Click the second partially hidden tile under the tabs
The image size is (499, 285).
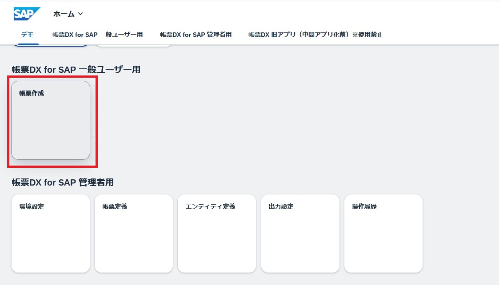click(134, 45)
